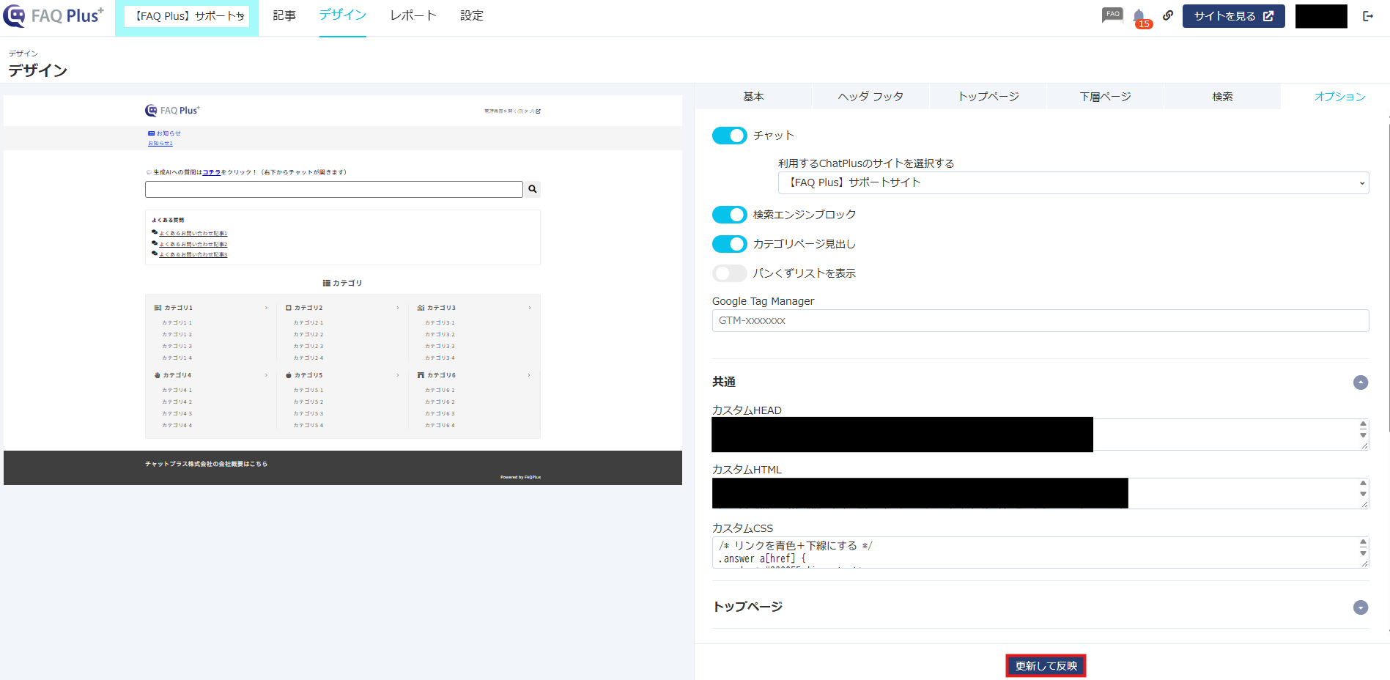Expand the トップページ section
Image resolution: width=1390 pixels, height=680 pixels.
click(x=1361, y=607)
